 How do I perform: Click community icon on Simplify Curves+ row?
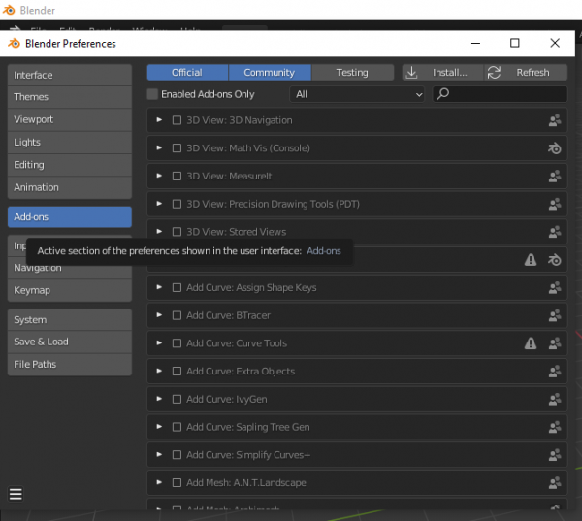(x=555, y=454)
